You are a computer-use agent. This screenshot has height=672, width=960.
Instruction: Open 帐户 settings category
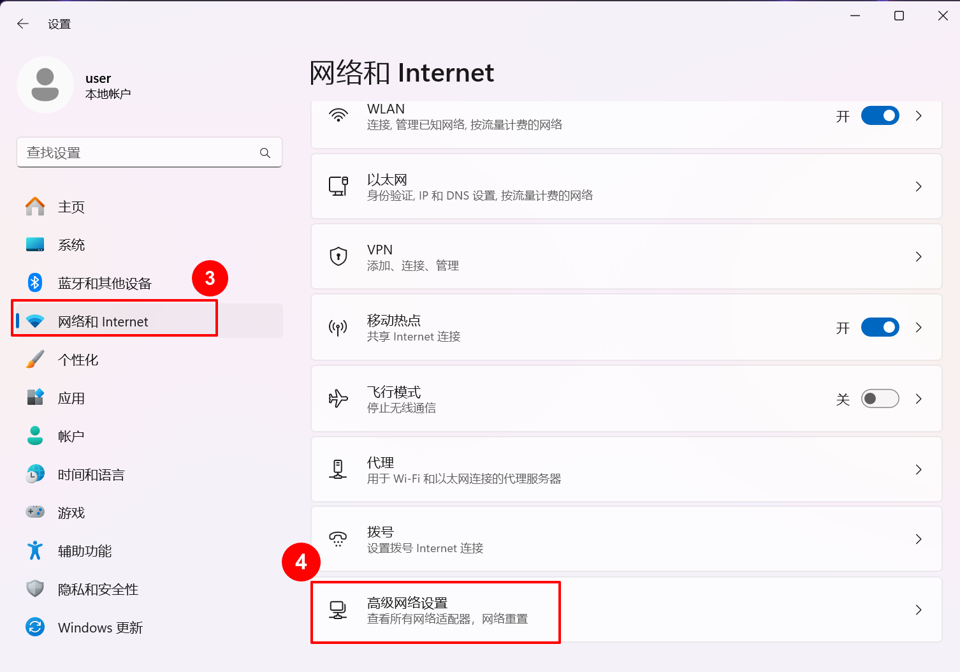tap(150, 436)
